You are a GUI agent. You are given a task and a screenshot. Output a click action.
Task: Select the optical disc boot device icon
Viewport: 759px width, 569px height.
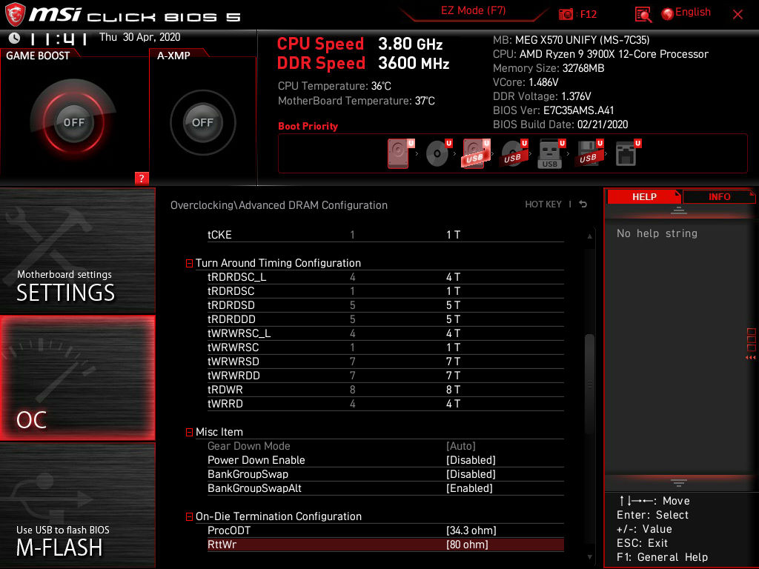438,153
